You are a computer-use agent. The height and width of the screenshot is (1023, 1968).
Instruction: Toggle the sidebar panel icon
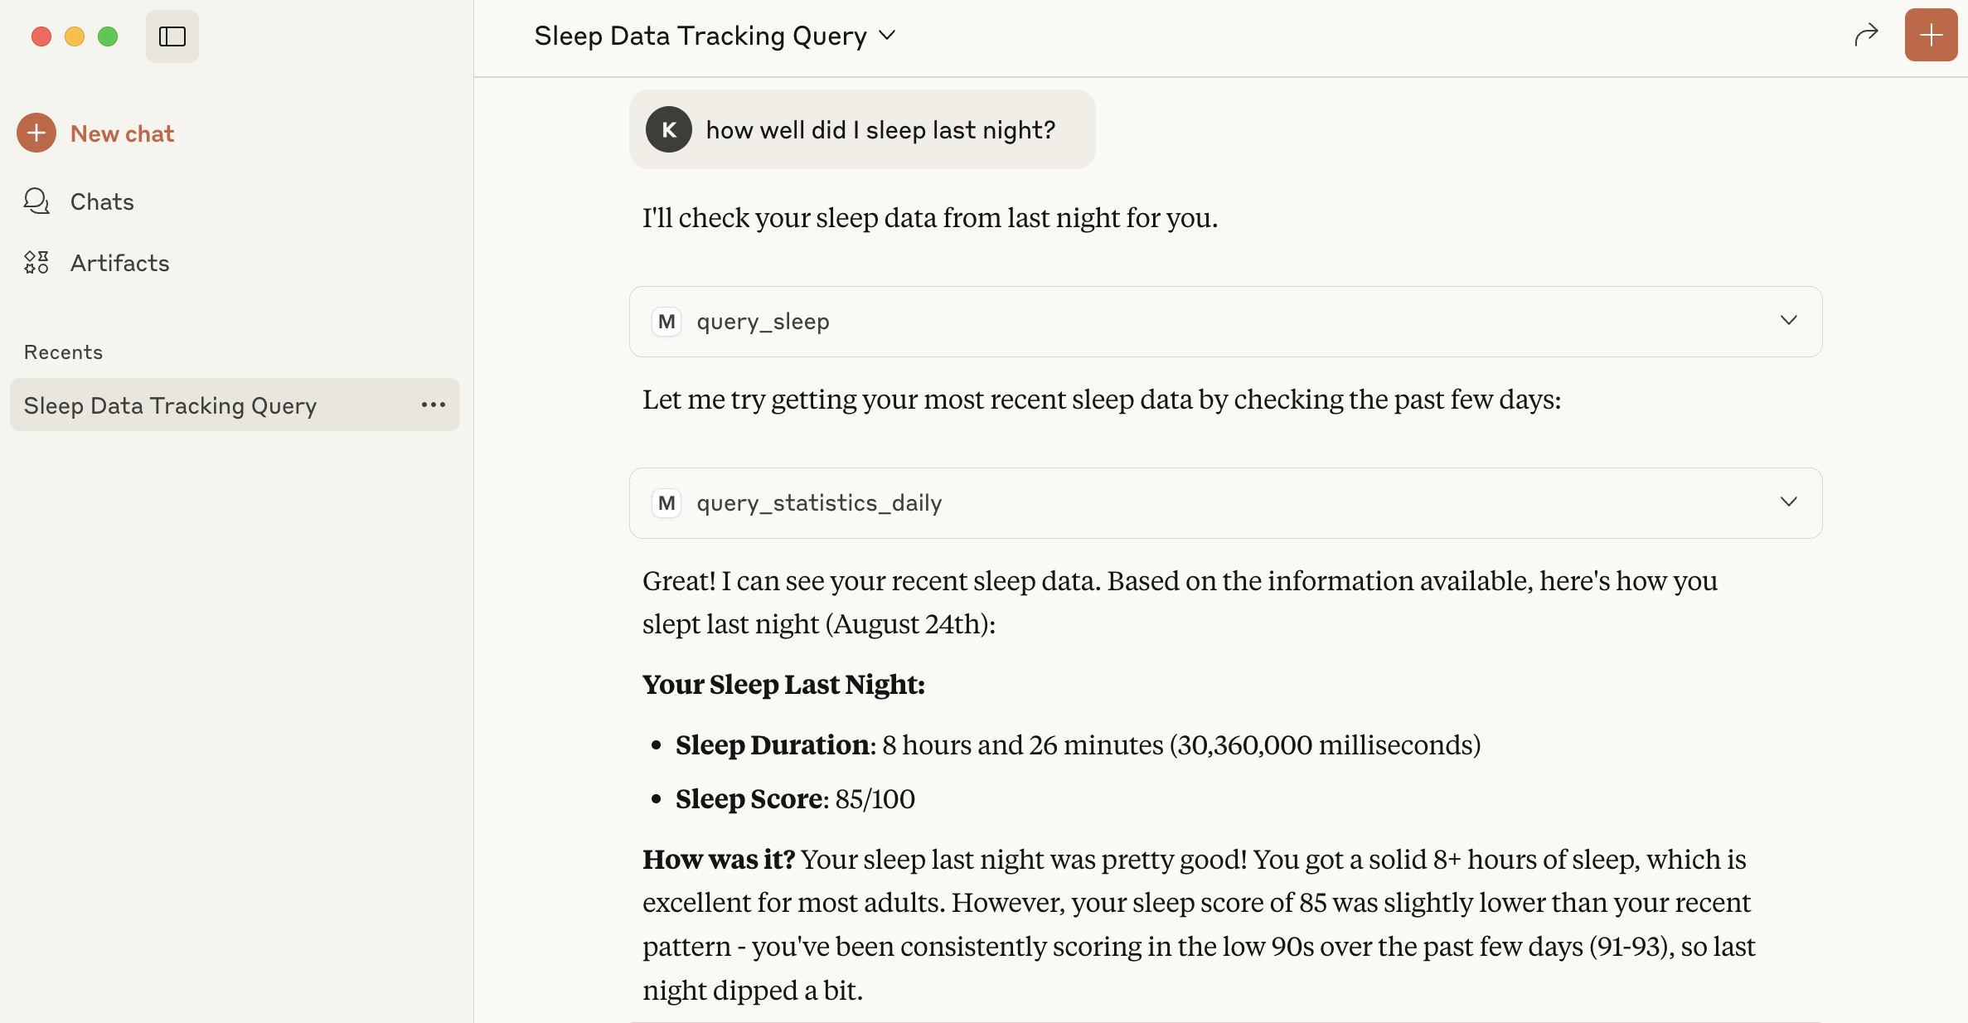pos(172,36)
